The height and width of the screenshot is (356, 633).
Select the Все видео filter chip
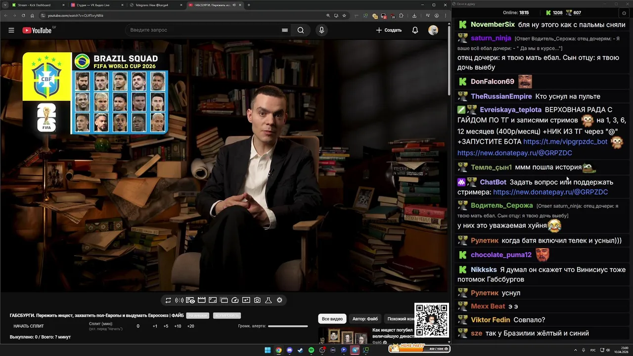coord(332,319)
